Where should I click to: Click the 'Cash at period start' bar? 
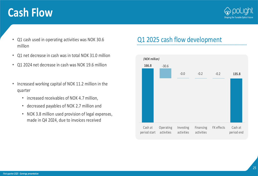coord(148,95)
